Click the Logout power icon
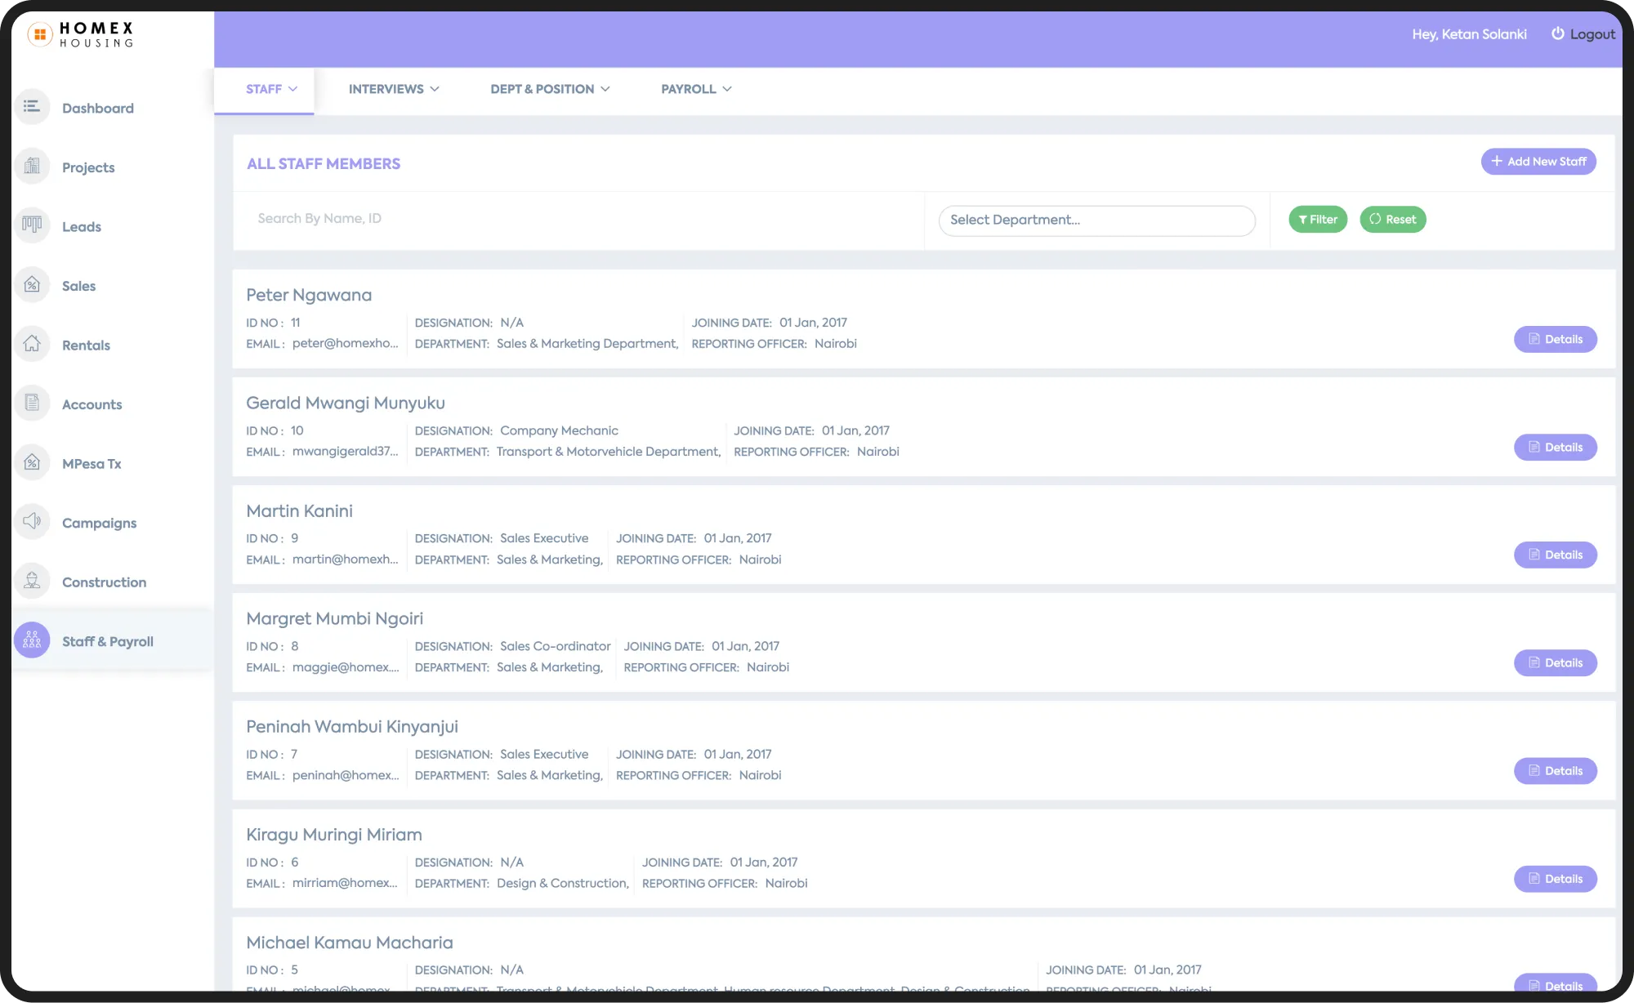1634x1003 pixels. pos(1558,33)
